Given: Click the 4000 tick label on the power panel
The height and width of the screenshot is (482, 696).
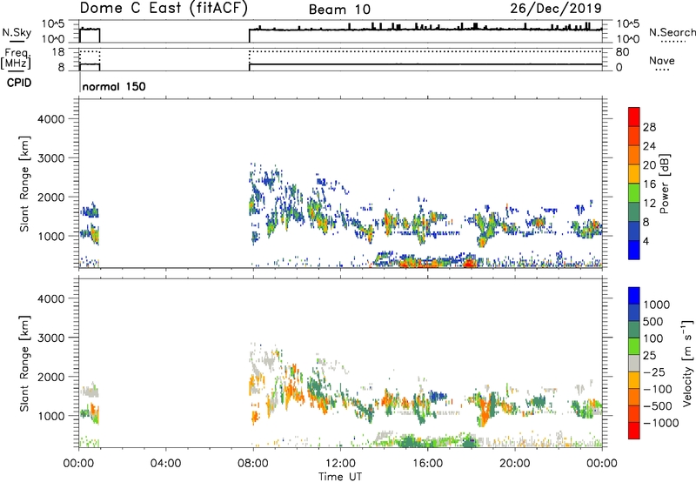Looking at the screenshot, I should (x=51, y=119).
